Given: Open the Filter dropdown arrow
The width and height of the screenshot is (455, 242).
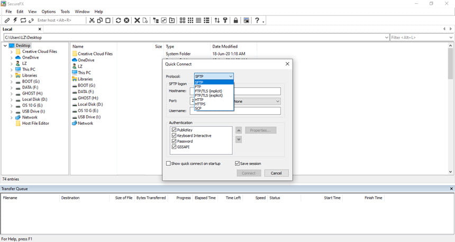Looking at the screenshot, I should (x=451, y=38).
